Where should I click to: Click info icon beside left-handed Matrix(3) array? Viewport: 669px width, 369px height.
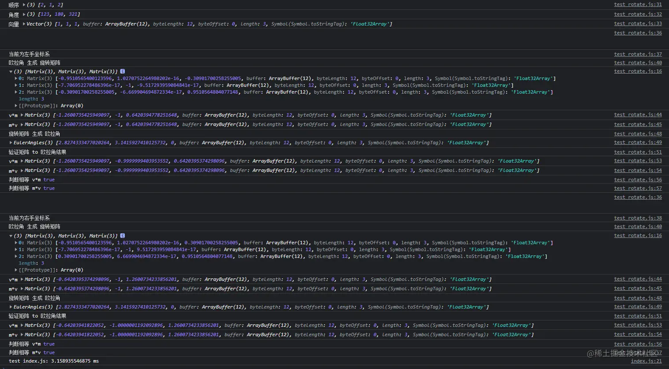pyautogui.click(x=123, y=72)
